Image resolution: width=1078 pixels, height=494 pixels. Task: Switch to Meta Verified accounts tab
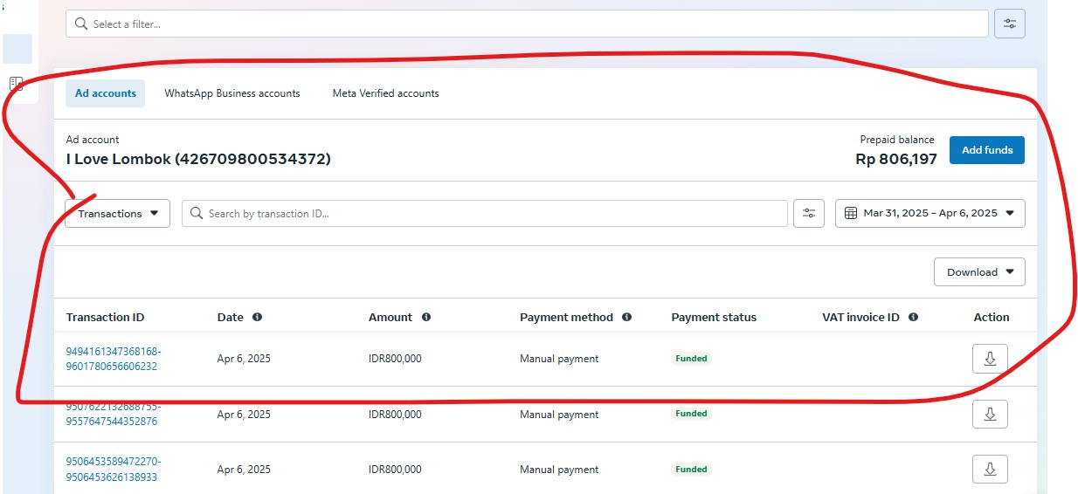coord(385,93)
